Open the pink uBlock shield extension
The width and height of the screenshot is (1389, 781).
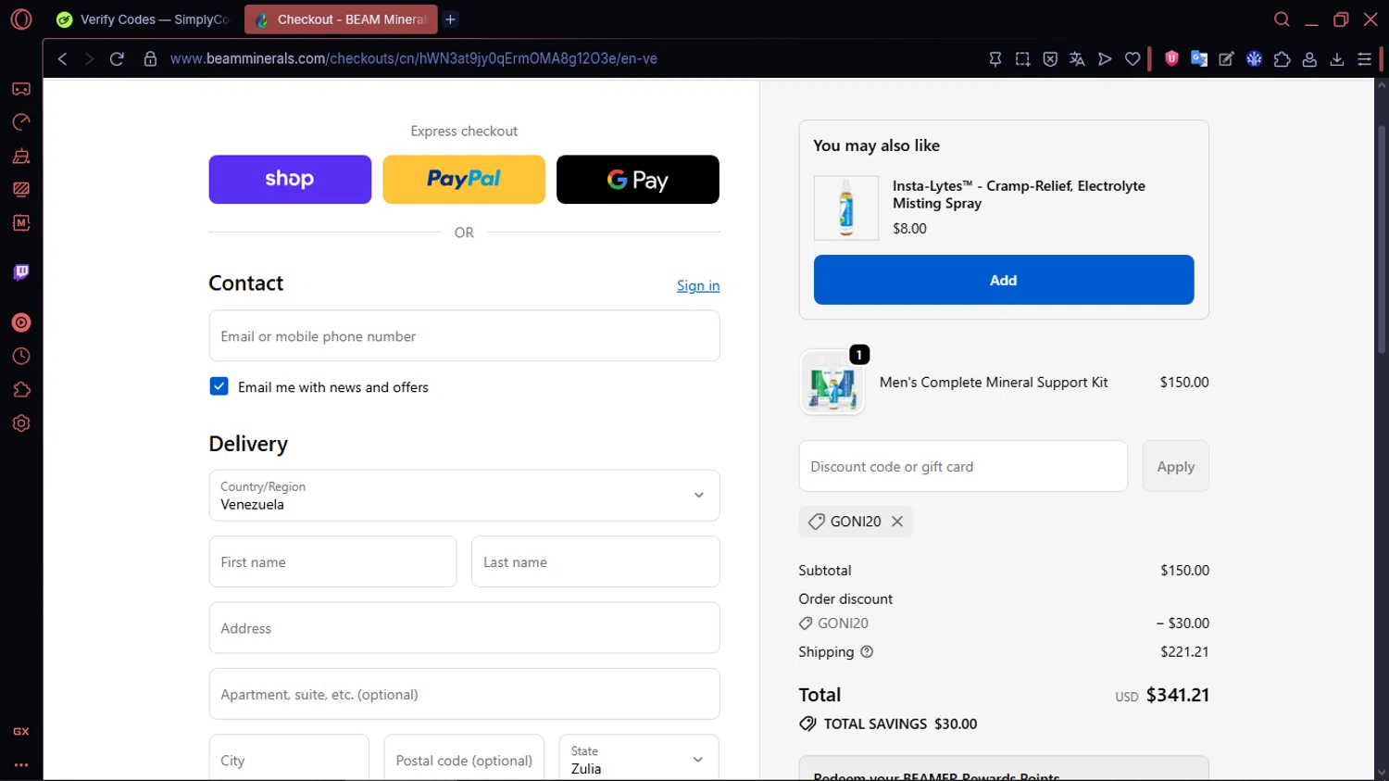click(x=1171, y=58)
